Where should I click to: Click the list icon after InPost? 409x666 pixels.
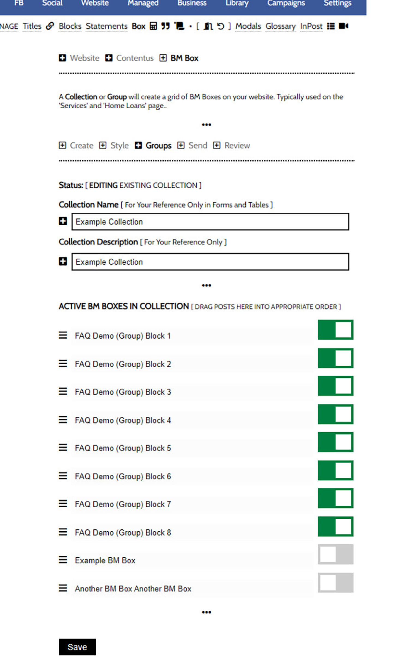(331, 26)
